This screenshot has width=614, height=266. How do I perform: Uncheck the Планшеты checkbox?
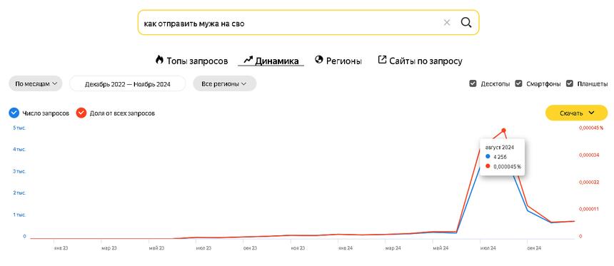point(570,83)
